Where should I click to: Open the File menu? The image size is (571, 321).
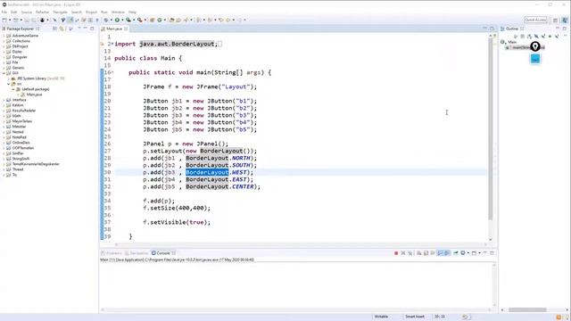tap(4, 12)
